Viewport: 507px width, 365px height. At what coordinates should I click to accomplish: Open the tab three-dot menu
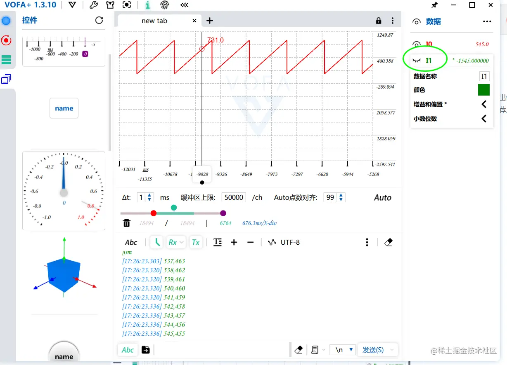click(x=393, y=21)
